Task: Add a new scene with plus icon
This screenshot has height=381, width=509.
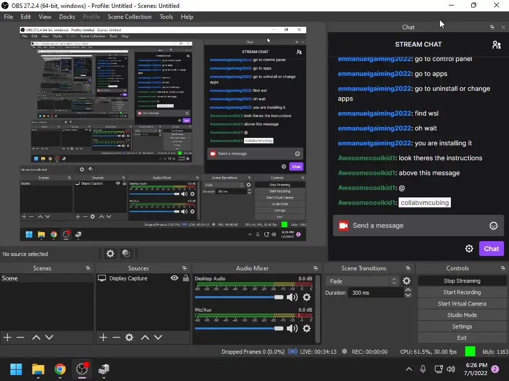Action: point(7,337)
